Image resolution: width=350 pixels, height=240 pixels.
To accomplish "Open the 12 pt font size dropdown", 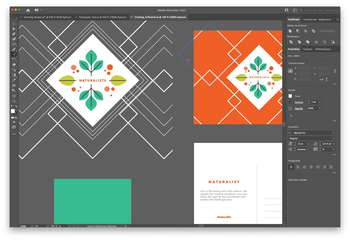I will [x=308, y=144].
